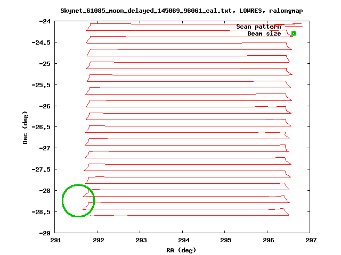
Task: Select the Beam size legend label
Action: pyautogui.click(x=264, y=33)
